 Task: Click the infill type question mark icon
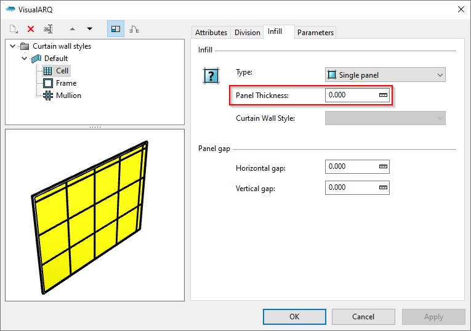(211, 76)
